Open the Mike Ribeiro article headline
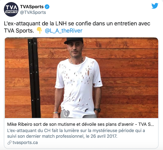This screenshot has height=150, width=163. coord(81,124)
